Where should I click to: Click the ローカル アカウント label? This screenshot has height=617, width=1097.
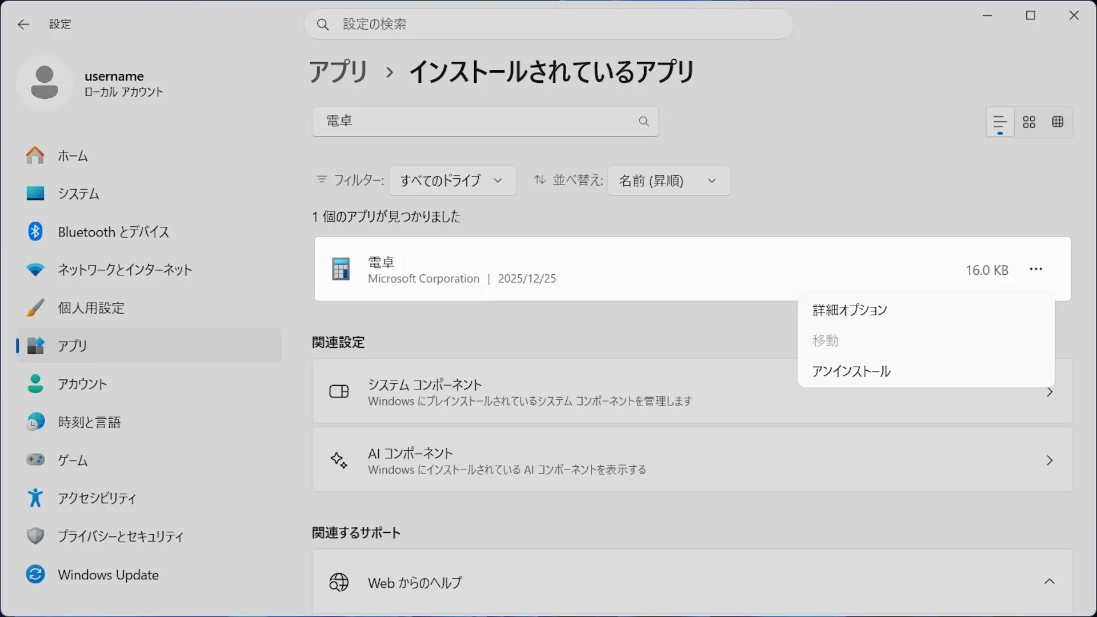pyautogui.click(x=124, y=92)
